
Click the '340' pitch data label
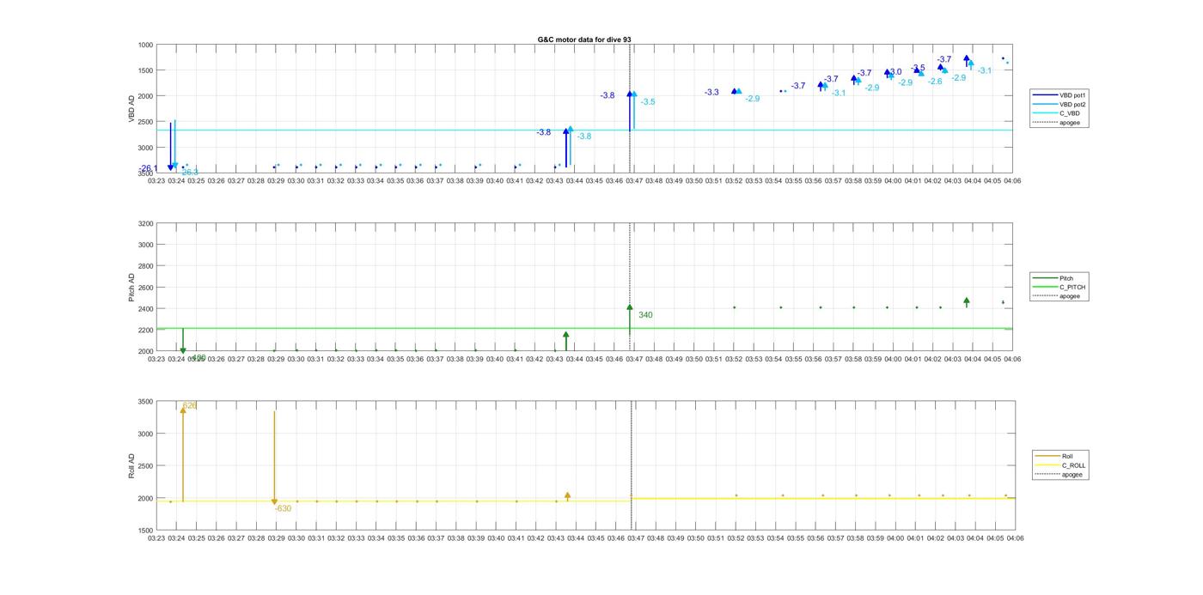[645, 315]
